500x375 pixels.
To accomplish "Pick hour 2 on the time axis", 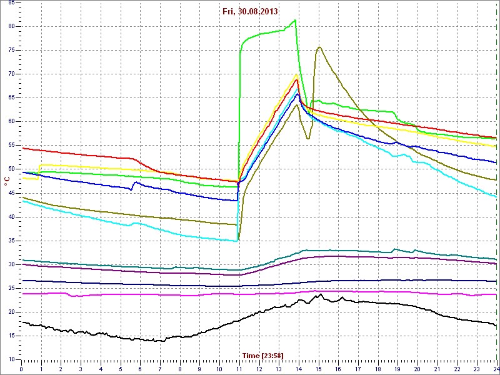I will pyautogui.click(x=61, y=369).
